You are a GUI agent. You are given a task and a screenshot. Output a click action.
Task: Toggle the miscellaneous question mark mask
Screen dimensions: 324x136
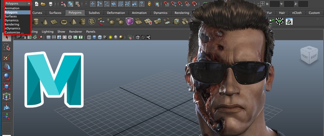(141, 4)
